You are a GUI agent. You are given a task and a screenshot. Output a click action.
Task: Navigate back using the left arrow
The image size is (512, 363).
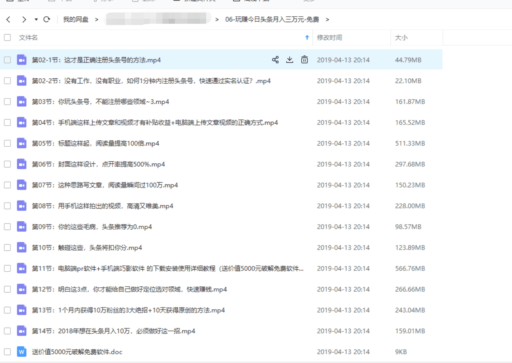click(8, 19)
